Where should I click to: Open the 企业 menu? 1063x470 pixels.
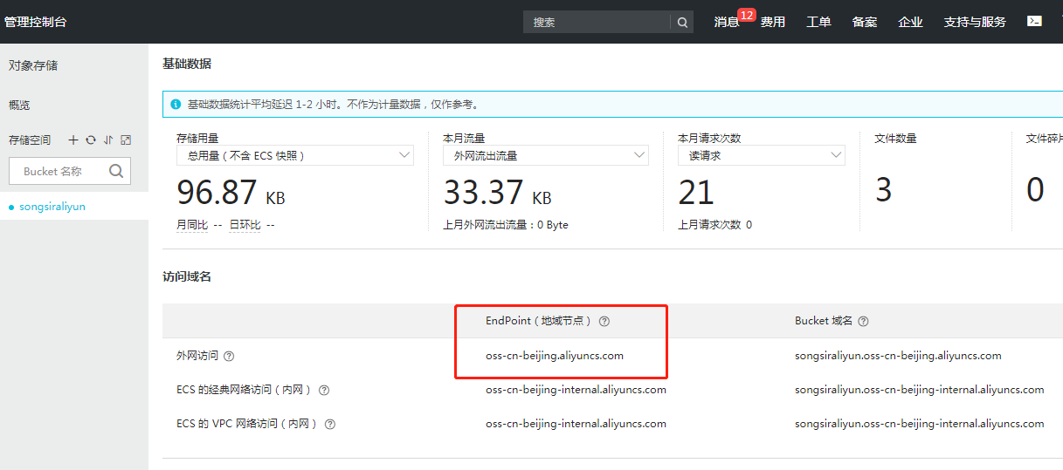click(x=910, y=22)
